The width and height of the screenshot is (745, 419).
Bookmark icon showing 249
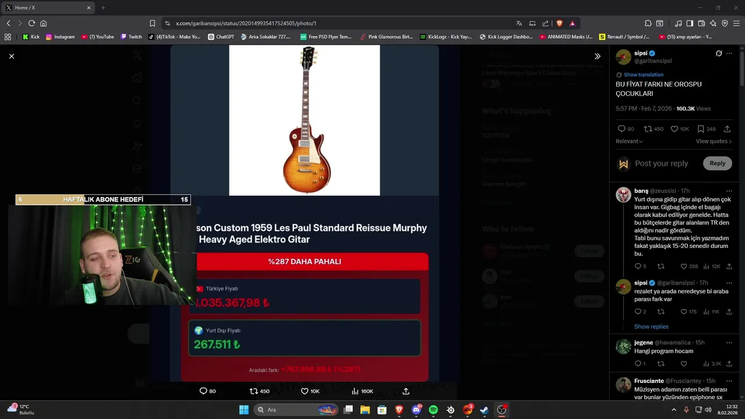(701, 129)
